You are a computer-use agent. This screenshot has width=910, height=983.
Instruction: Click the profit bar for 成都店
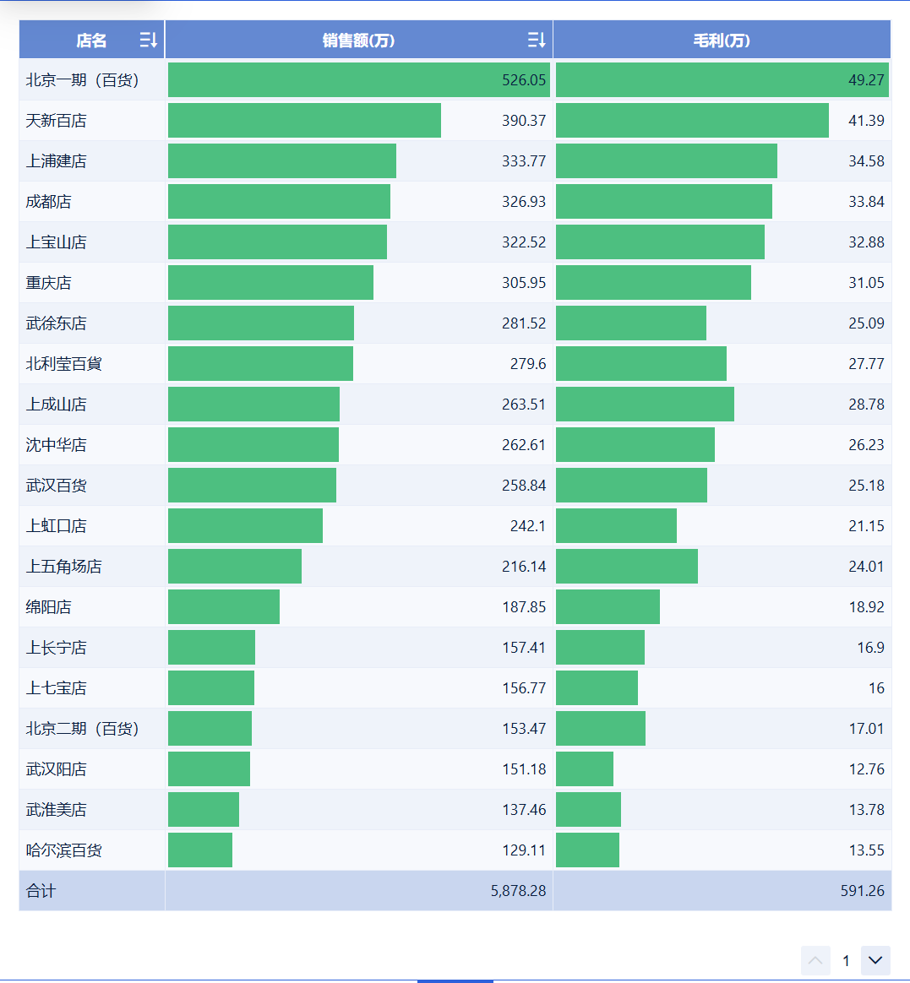point(663,202)
